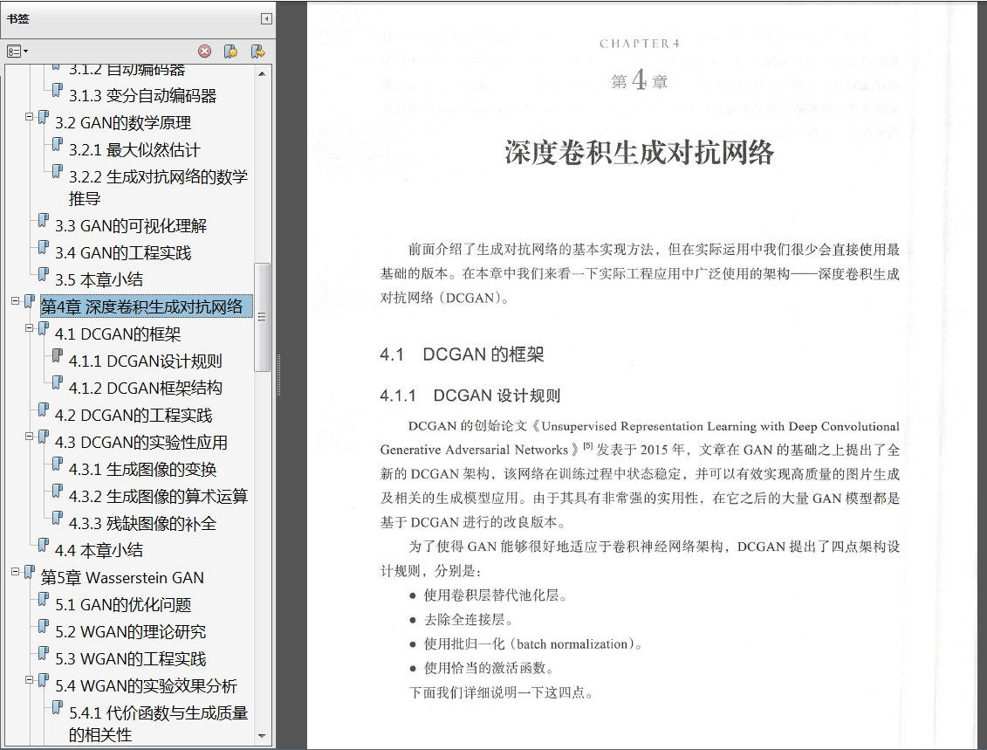The width and height of the screenshot is (987, 750).
Task: Open the bookmark options menu dropdown
Action: [17, 51]
